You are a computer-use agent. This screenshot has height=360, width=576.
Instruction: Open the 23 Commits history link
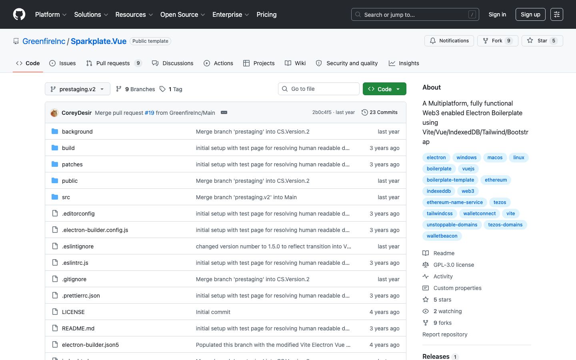pyautogui.click(x=379, y=112)
